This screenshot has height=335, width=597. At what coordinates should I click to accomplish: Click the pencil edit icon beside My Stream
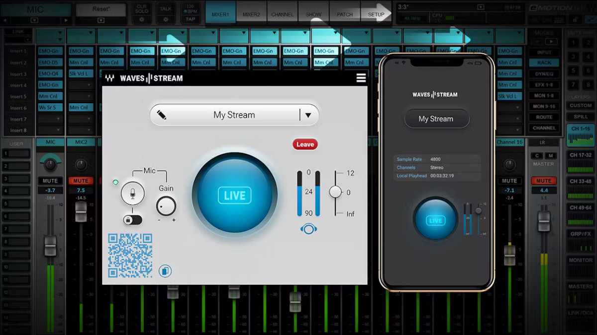coord(162,115)
